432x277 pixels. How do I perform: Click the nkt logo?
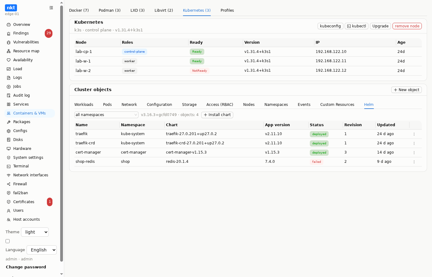pyautogui.click(x=11, y=8)
